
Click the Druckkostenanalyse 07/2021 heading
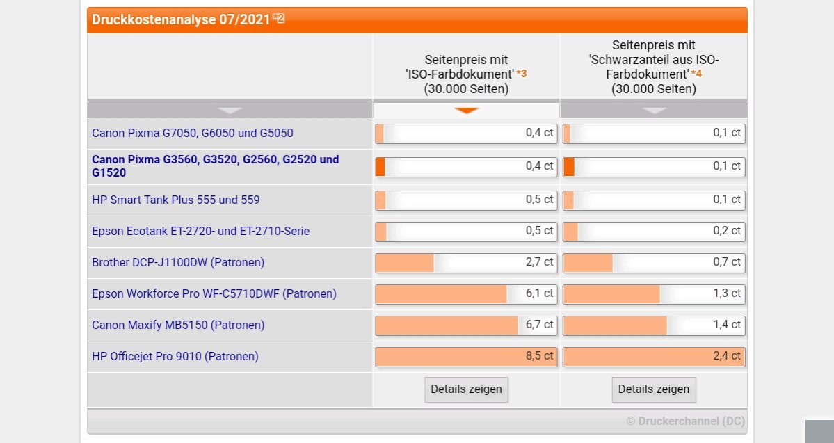coord(181,19)
